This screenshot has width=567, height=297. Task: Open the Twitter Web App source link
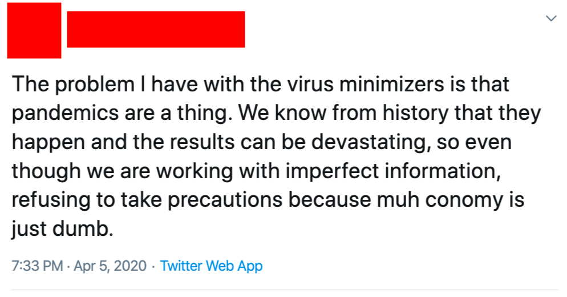(211, 266)
